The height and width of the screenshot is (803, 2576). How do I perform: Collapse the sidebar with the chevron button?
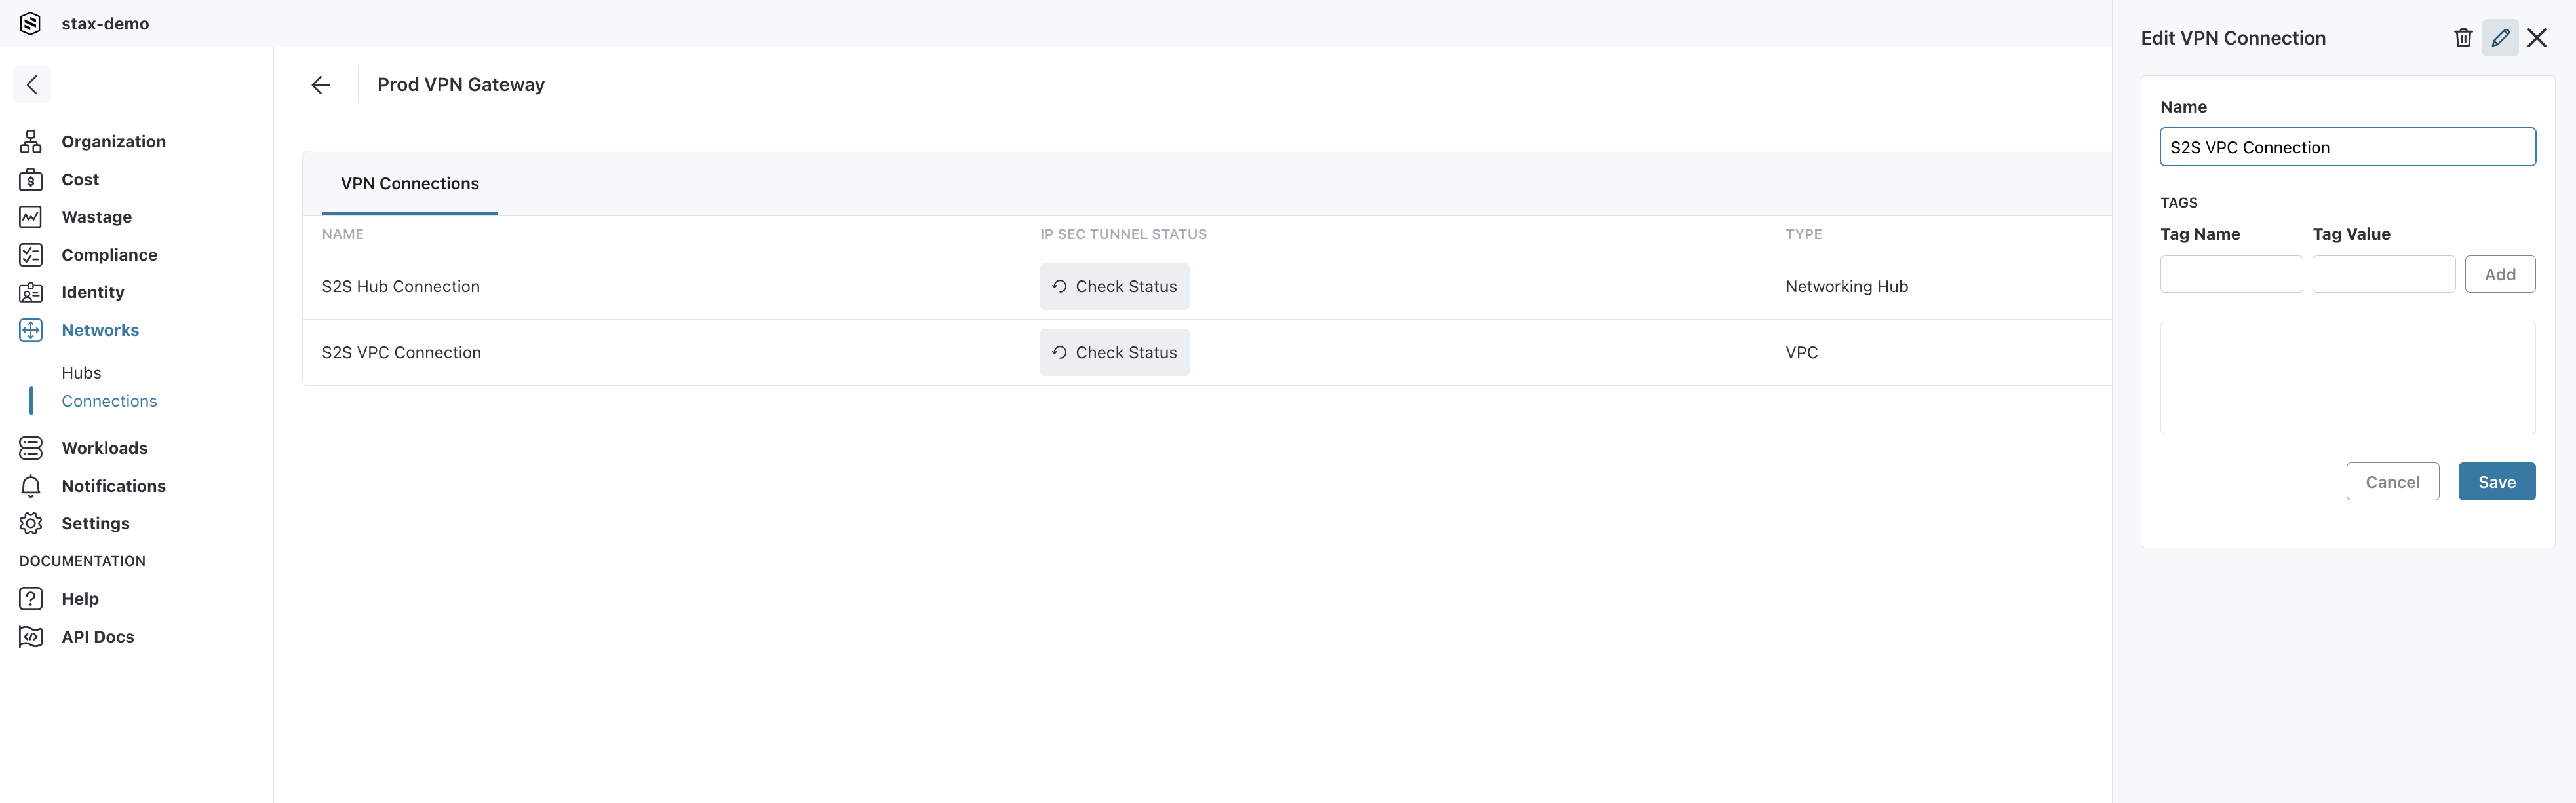[32, 85]
